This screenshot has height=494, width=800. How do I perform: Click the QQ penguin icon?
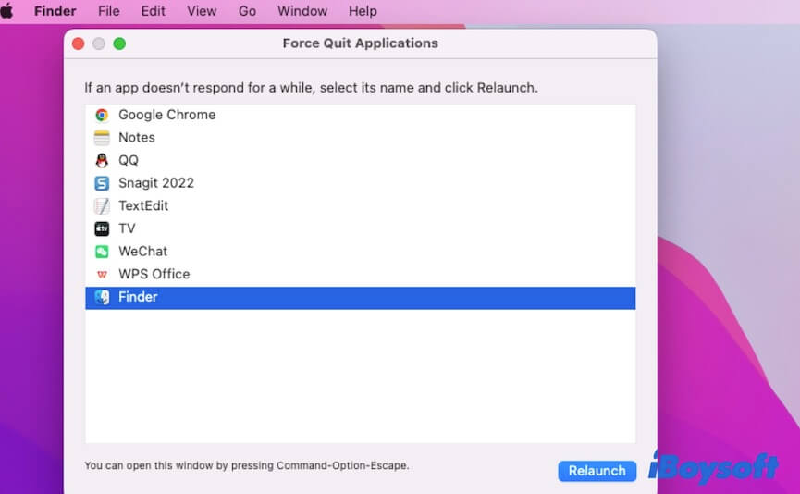point(102,160)
